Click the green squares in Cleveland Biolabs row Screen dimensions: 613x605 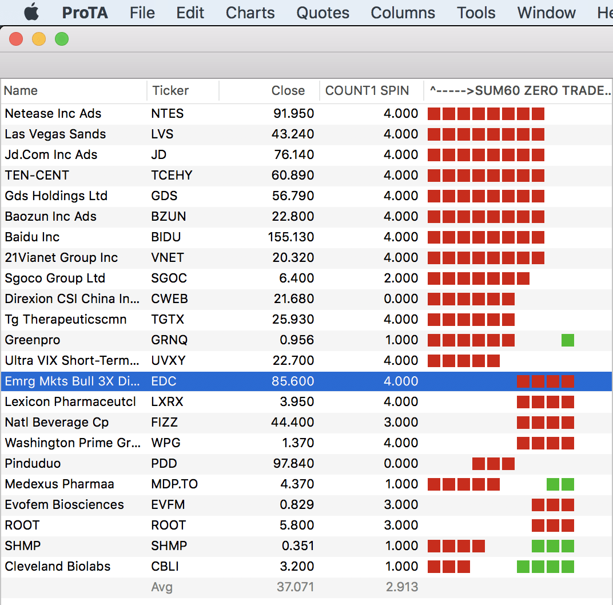[x=545, y=567]
